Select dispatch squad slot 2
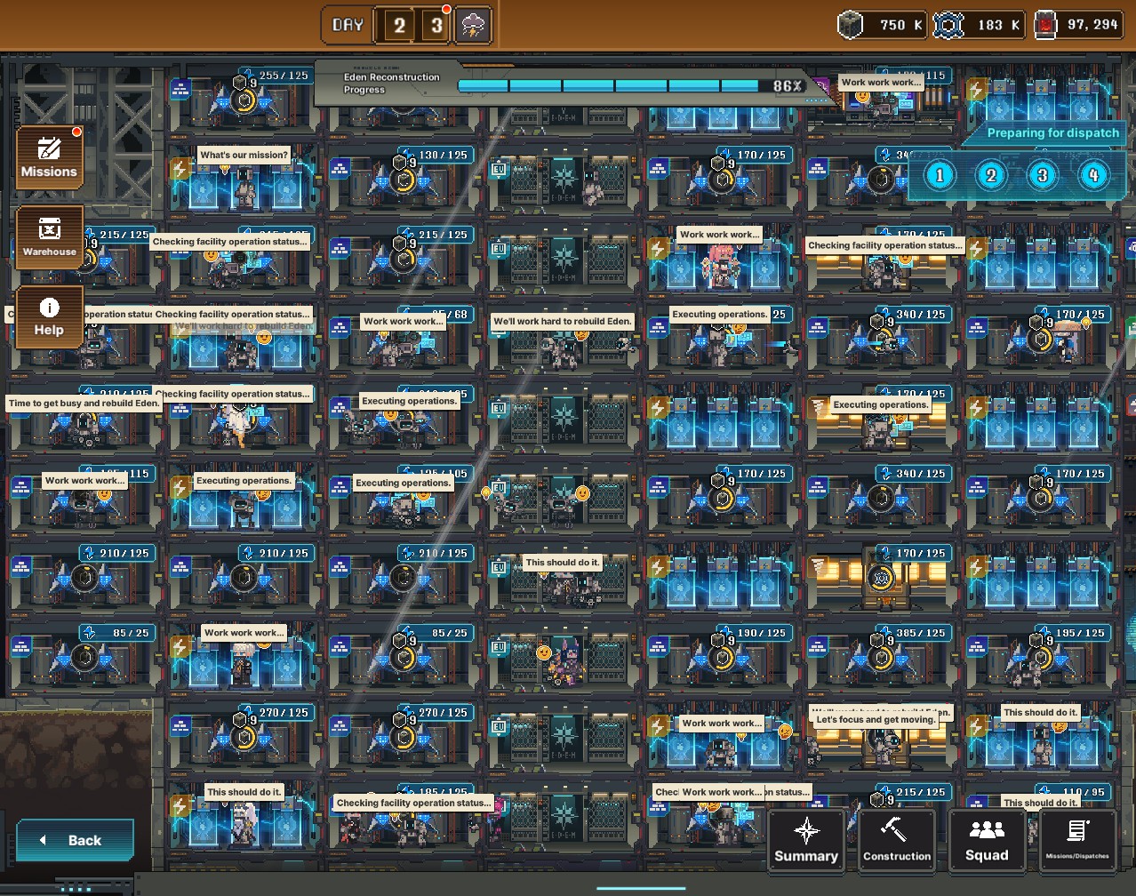This screenshot has height=896, width=1136. pyautogui.click(x=991, y=175)
